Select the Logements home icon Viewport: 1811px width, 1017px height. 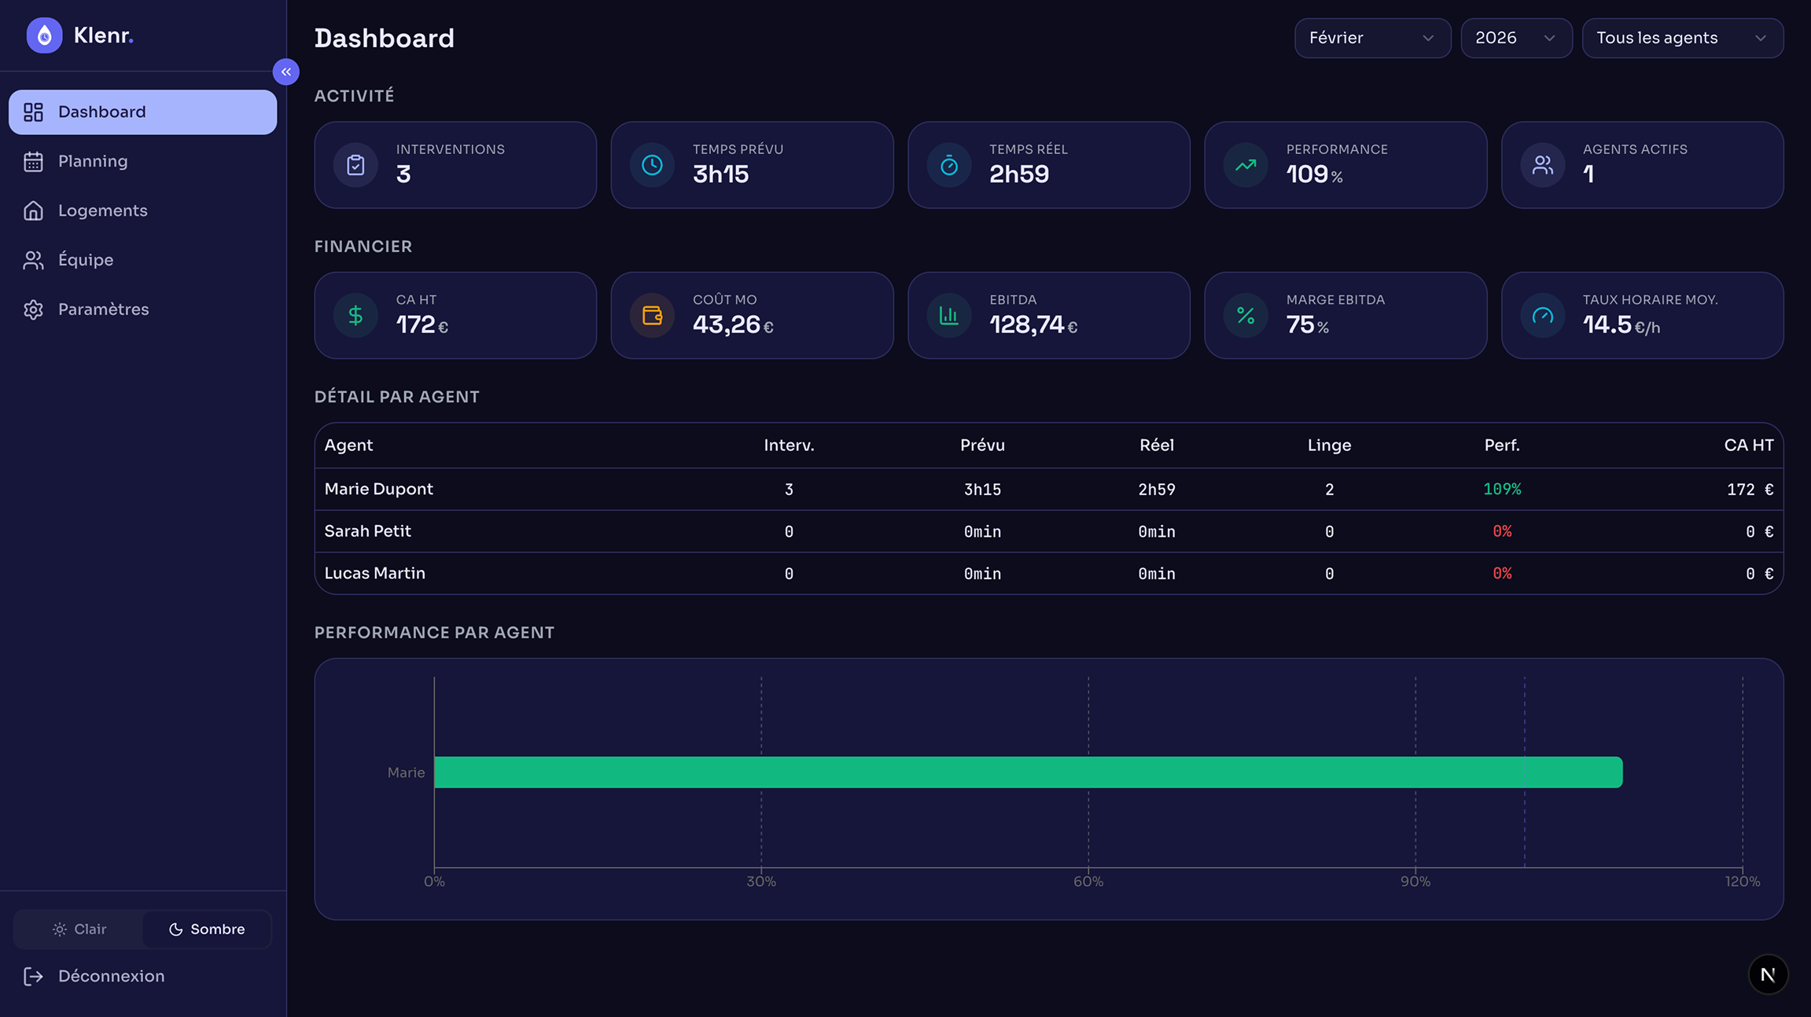(x=34, y=210)
